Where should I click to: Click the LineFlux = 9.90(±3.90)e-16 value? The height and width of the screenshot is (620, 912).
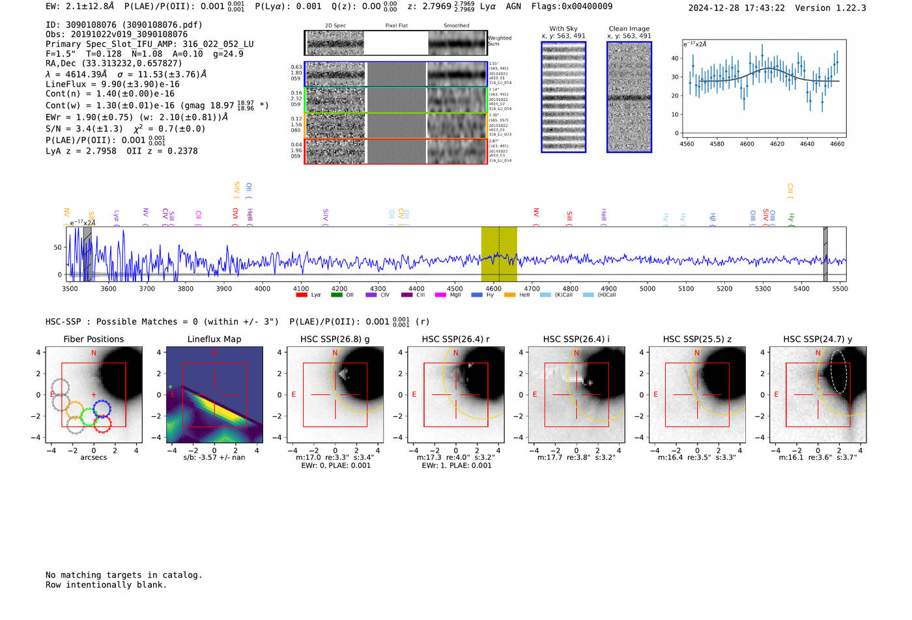tap(113, 84)
